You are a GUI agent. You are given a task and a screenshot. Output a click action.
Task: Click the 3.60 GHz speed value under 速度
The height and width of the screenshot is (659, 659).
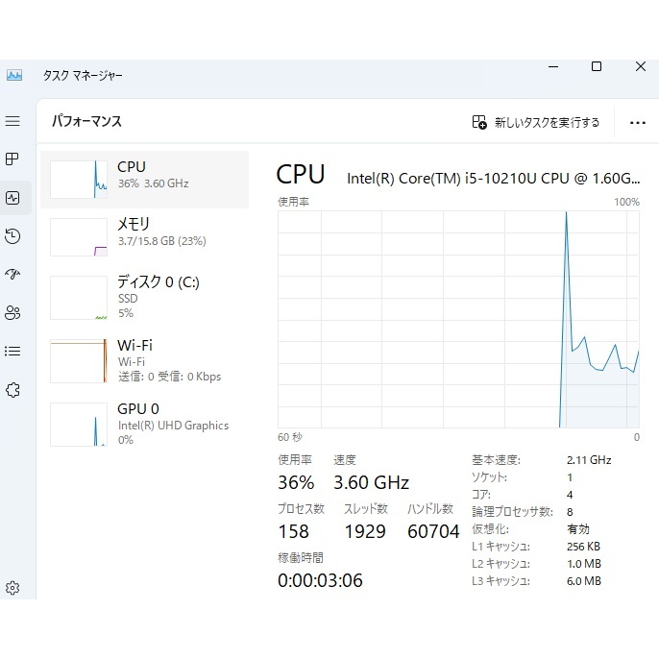click(x=371, y=482)
